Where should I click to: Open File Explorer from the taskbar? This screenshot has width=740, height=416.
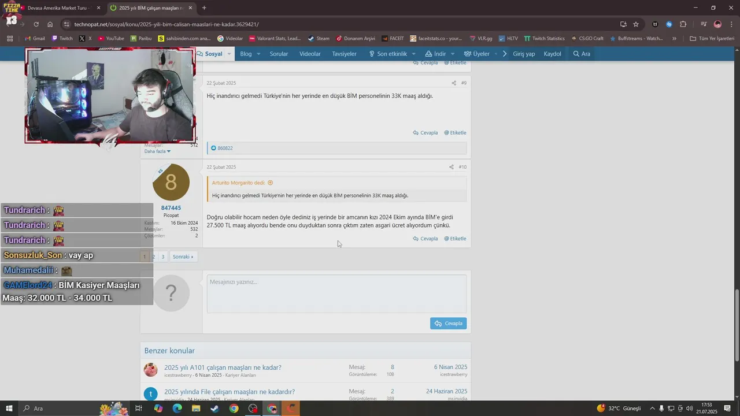point(196,408)
